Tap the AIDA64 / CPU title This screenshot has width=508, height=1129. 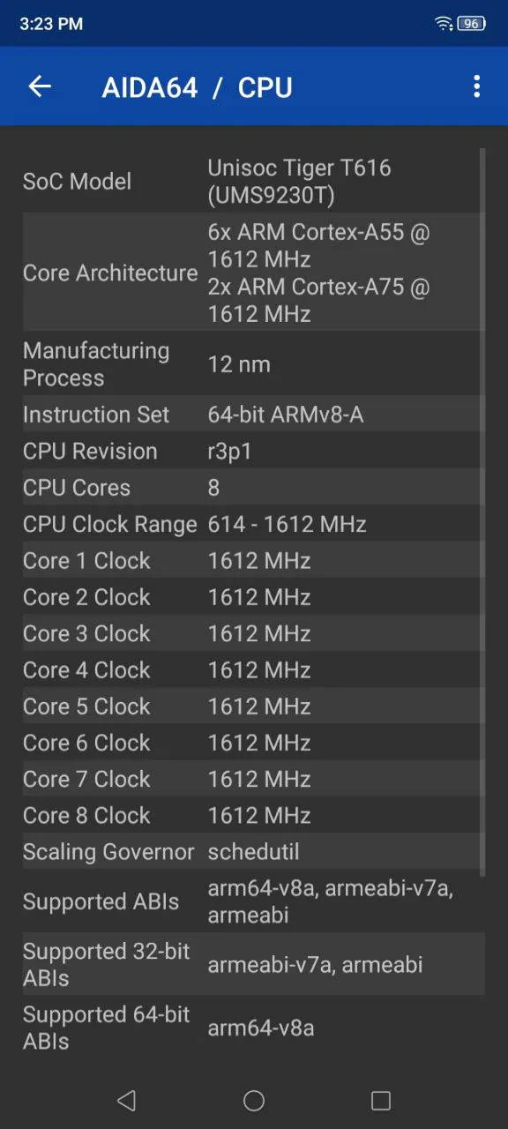coord(197,87)
